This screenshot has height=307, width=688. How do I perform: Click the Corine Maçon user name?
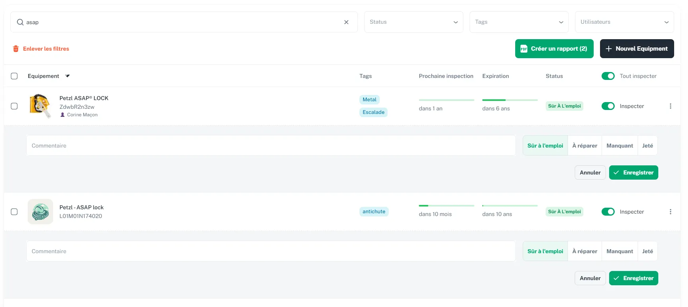point(82,115)
